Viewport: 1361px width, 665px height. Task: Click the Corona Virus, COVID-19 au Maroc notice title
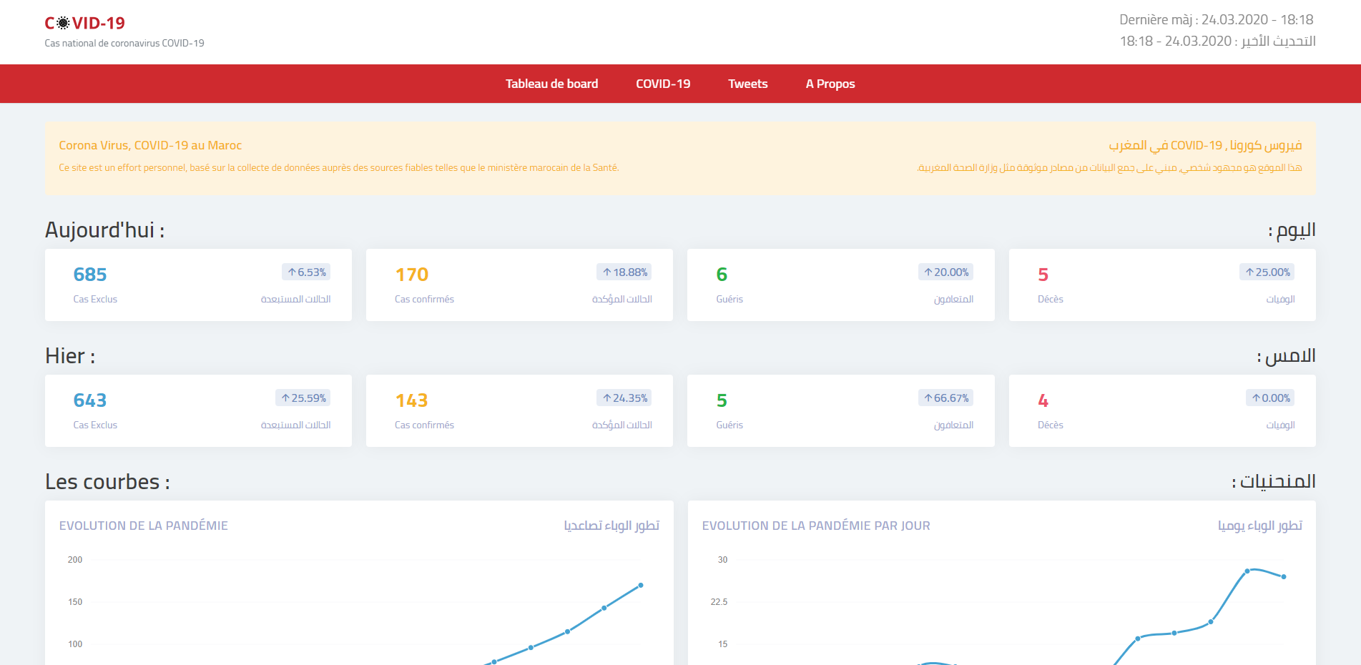tap(150, 145)
